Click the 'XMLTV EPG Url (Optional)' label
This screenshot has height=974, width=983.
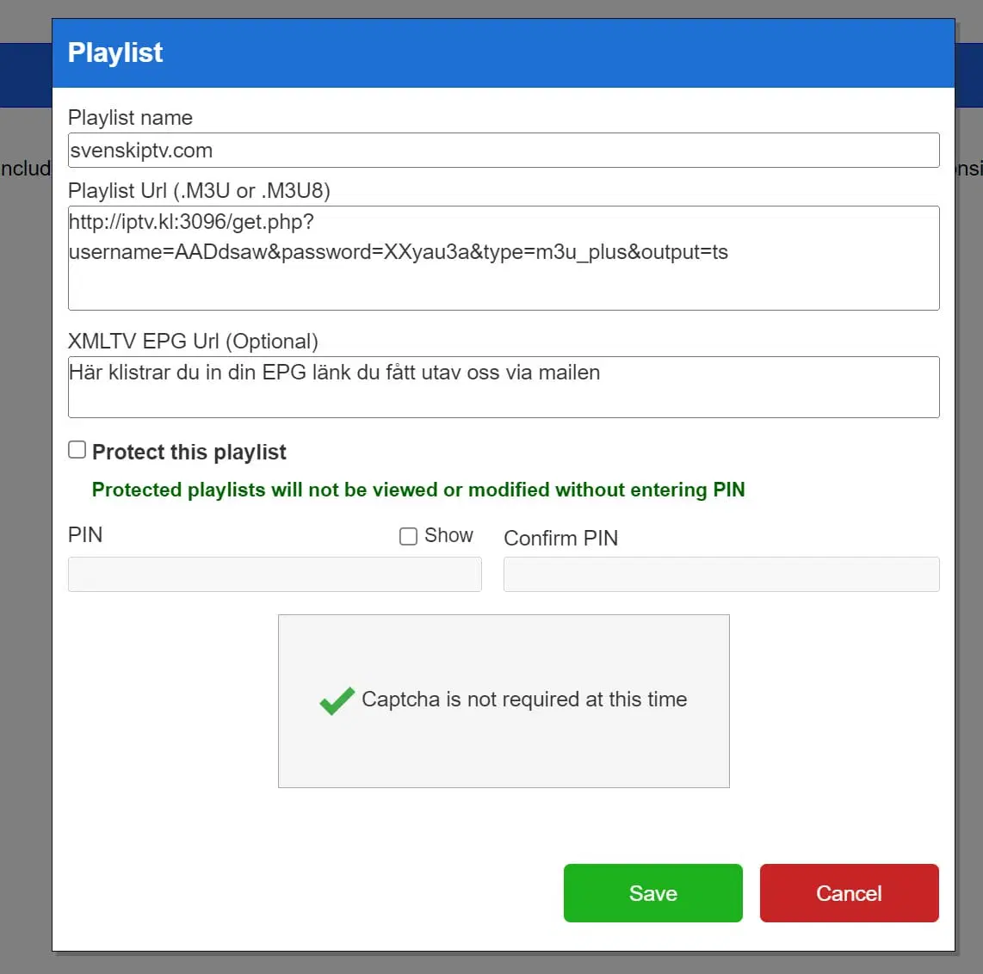193,341
